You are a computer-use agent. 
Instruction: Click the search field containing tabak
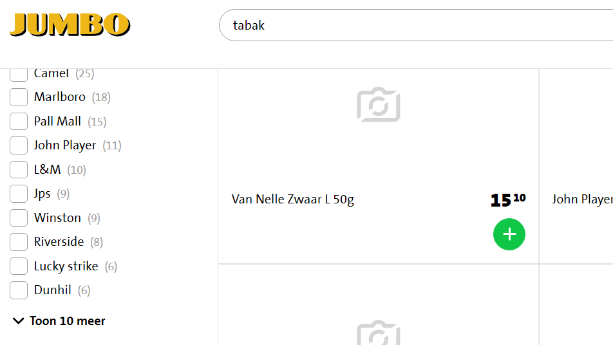[x=416, y=25]
